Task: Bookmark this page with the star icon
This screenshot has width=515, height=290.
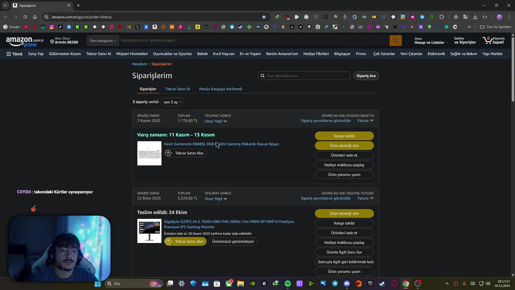Action: tap(264, 17)
